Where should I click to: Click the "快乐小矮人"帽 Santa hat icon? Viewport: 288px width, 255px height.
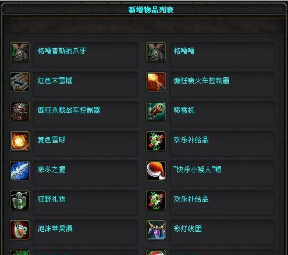point(156,171)
